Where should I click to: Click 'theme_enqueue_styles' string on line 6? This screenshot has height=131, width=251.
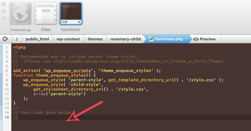point(126,71)
